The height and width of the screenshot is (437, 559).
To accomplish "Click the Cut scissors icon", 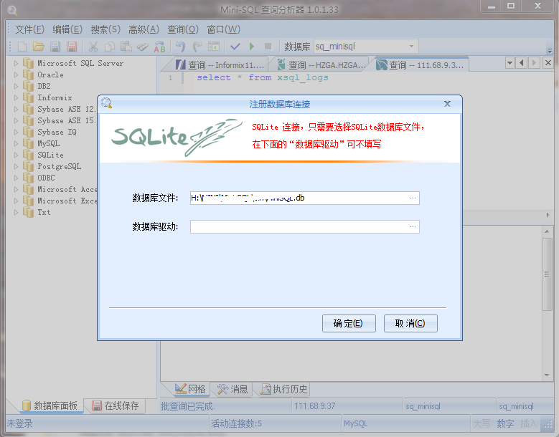I will point(93,47).
